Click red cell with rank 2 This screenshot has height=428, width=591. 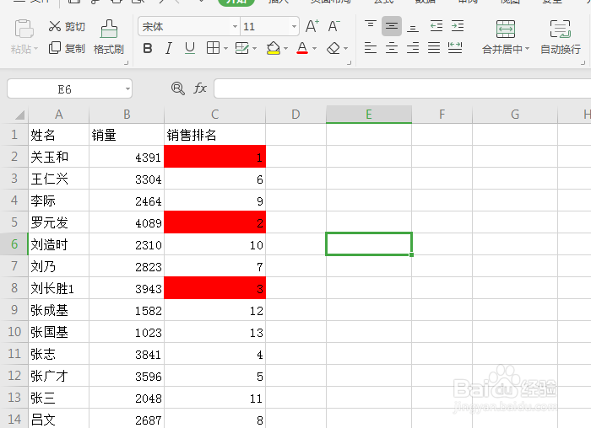[x=214, y=222]
